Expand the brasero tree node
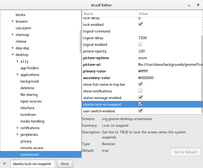This screenshot has width=203, height=168. [x=13, y=21]
